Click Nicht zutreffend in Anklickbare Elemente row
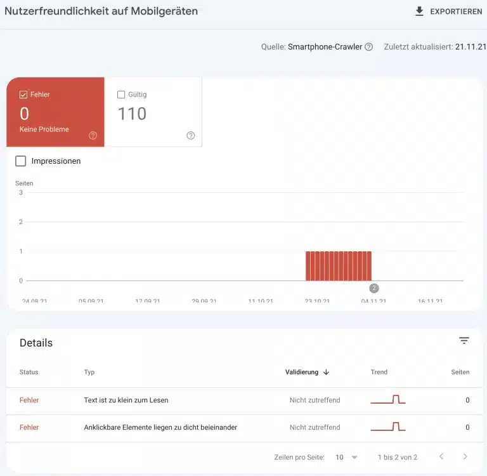 315,428
